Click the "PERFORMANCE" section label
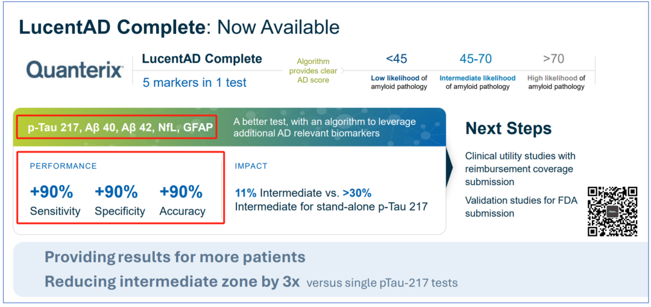Screen dimensions: 651x307 click(x=63, y=166)
